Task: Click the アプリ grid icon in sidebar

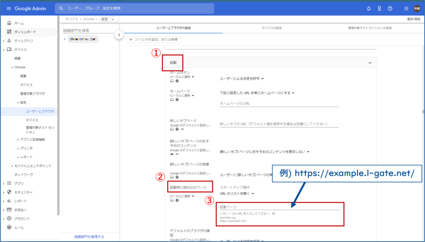Action: pos(9,183)
